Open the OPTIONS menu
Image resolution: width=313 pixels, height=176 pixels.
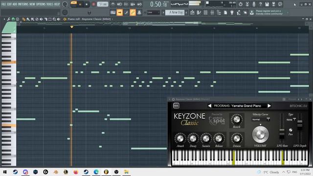click(41, 4)
